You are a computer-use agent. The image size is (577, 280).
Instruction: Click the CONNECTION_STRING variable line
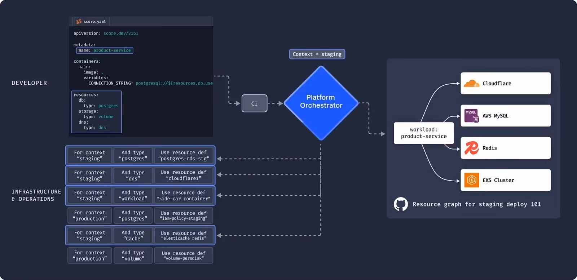pyautogui.click(x=150, y=83)
